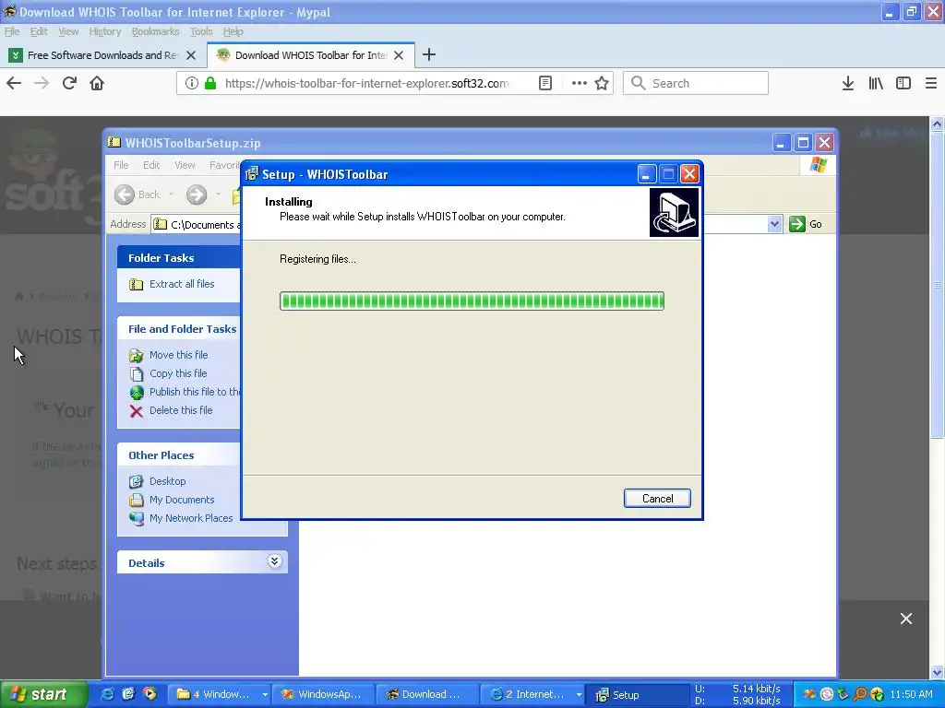
Task: Click the green Forward arrow in zip window
Action: [x=197, y=195]
